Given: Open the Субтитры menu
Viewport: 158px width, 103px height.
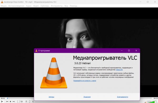Looking at the screenshot, I should 45,6.
